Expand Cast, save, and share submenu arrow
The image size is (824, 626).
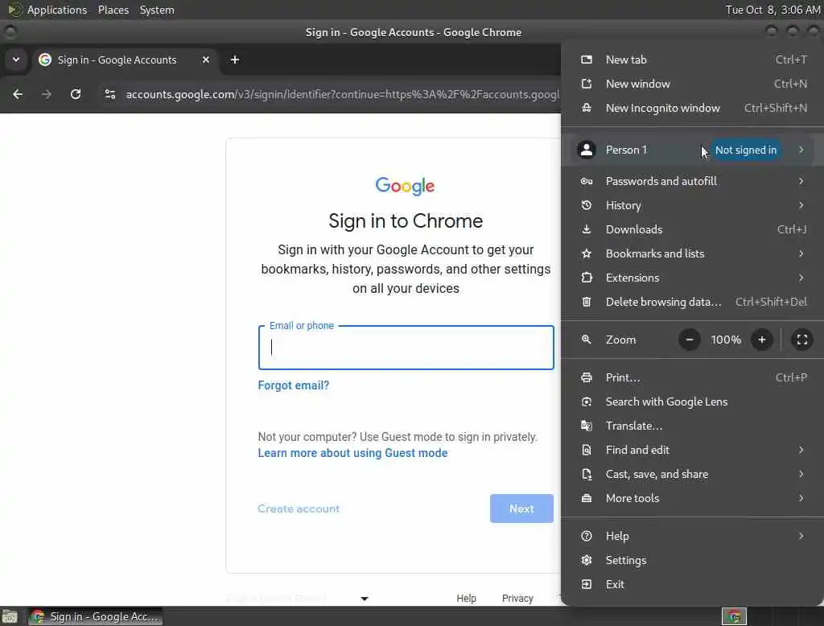[x=801, y=474]
